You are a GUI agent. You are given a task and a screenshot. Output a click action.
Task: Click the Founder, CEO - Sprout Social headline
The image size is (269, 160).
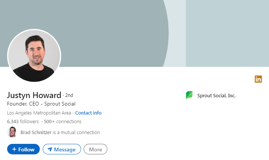click(41, 104)
